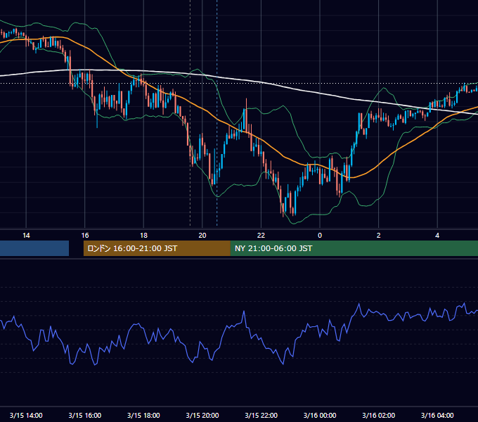
Task: Click the '3/15 14:00' date label
Action: click(x=26, y=415)
